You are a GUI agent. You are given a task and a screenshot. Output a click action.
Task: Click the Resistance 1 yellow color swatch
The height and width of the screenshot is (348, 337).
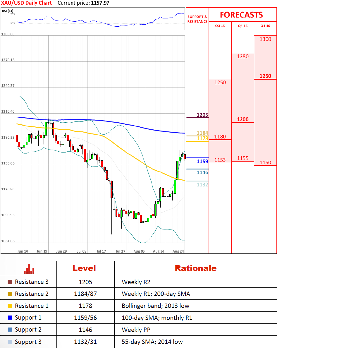[10, 306]
